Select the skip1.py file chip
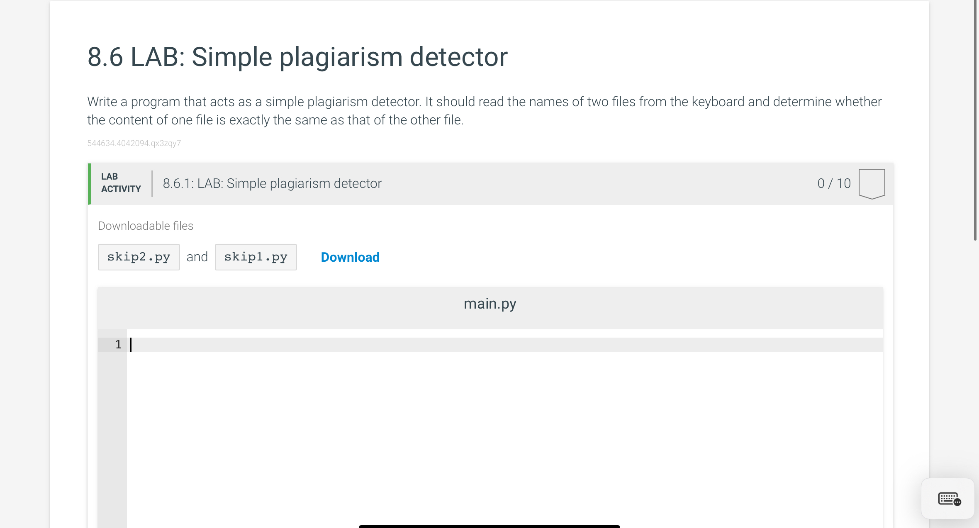 (x=256, y=257)
